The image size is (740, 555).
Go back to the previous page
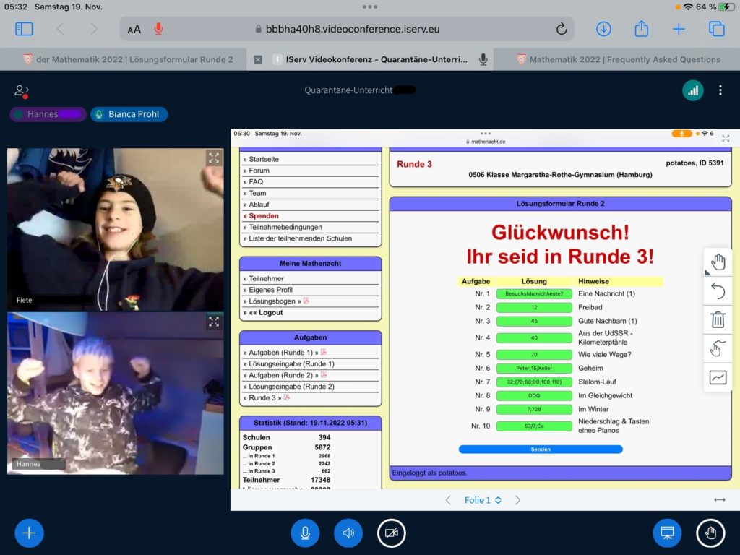[x=60, y=29]
